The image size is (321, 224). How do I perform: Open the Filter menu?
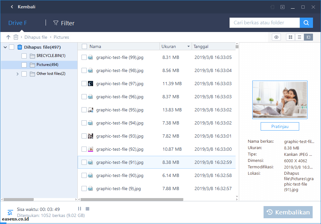coord(64,23)
